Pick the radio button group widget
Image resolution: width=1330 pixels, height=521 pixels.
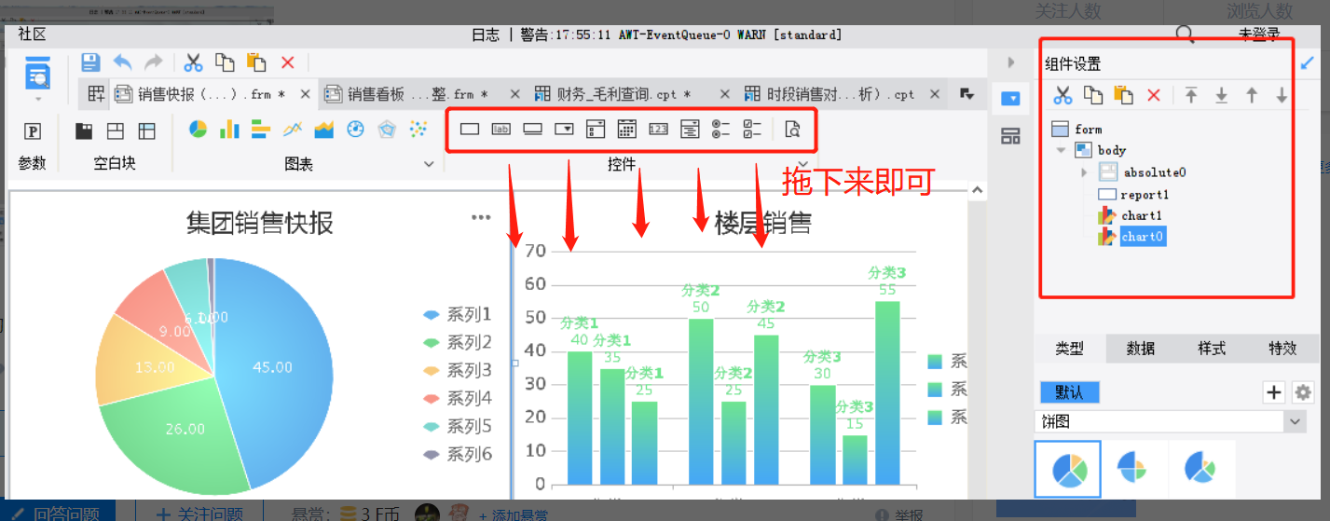click(x=720, y=130)
